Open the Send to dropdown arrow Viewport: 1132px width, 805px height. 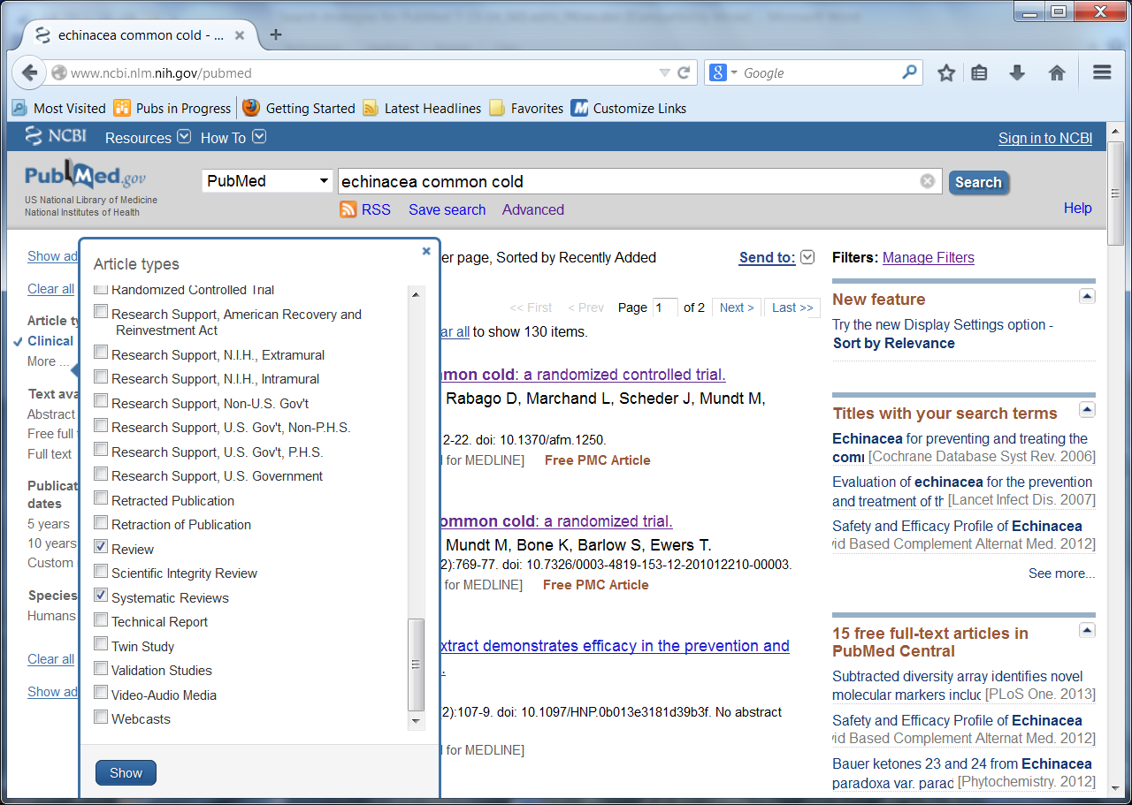coord(807,257)
